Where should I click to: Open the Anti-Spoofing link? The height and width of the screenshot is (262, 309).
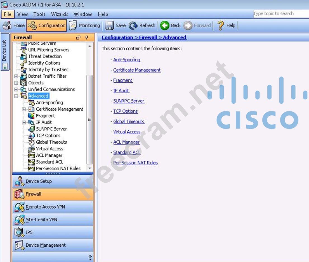127,60
